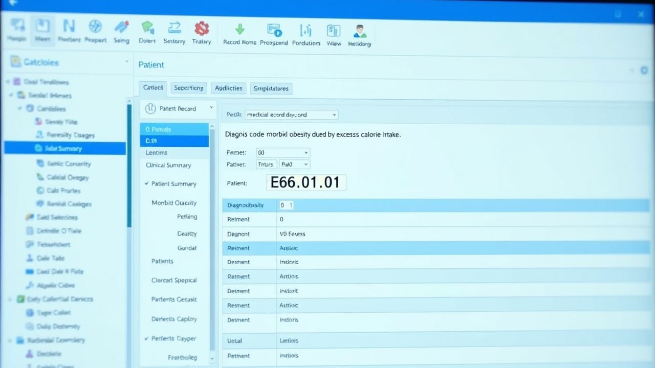Screen dimensions: 655x368
Task: Click the Clinical Summary list entry
Action: (x=168, y=165)
